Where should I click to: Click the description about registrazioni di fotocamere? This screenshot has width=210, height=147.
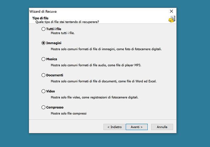pyautogui.click(x=94, y=97)
